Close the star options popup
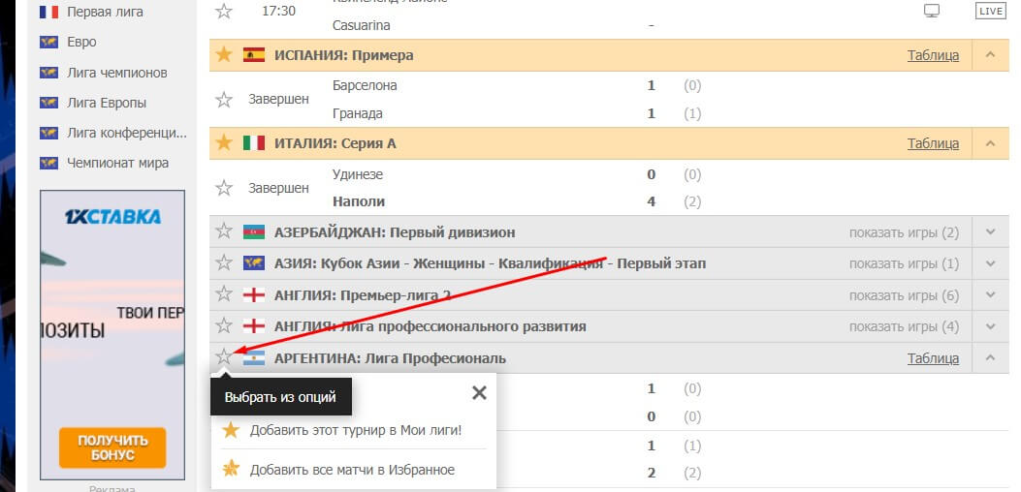This screenshot has width=1021, height=492. click(479, 392)
